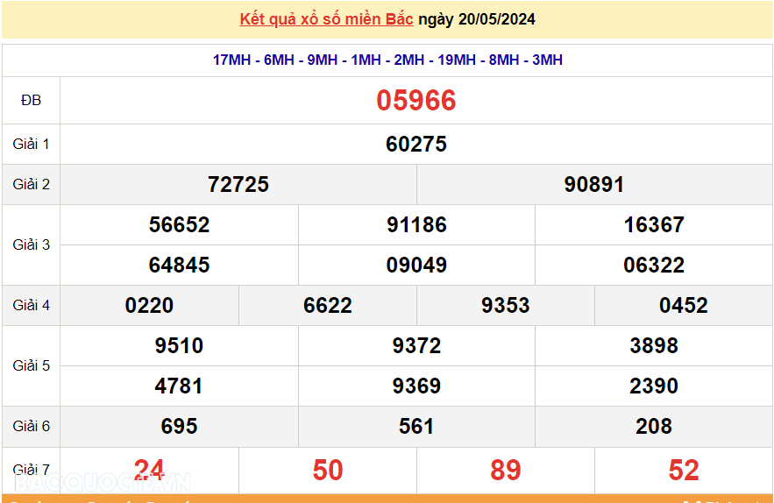Select fourth prize number 6622

tap(328, 305)
